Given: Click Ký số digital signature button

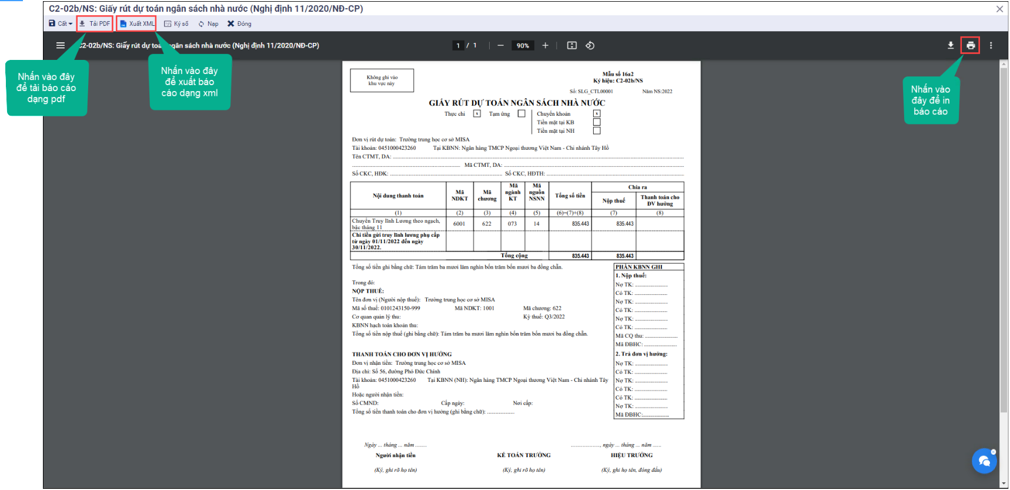Looking at the screenshot, I should (176, 24).
